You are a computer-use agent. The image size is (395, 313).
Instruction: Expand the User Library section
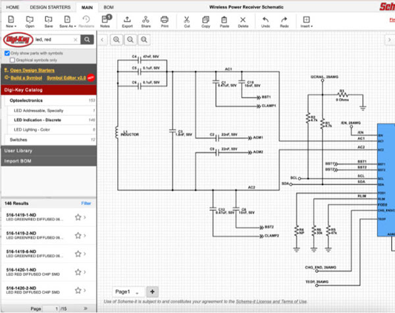48,151
